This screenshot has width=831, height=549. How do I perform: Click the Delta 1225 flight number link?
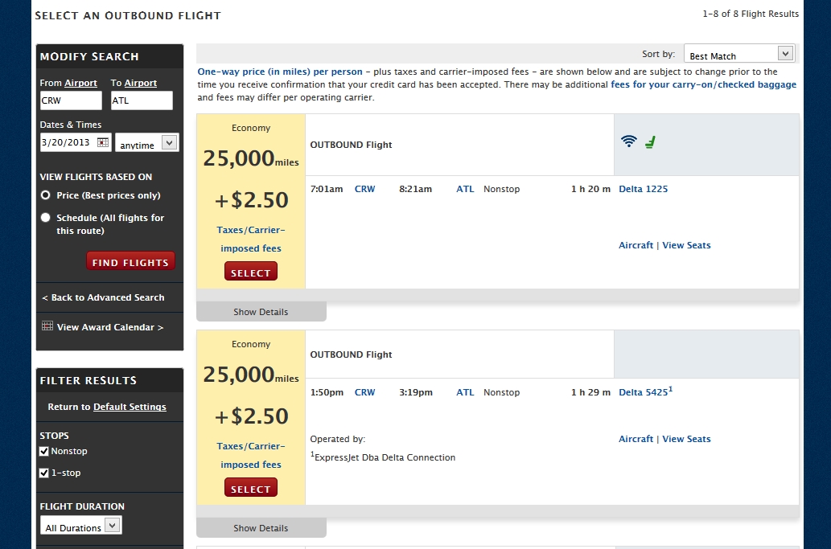pyautogui.click(x=643, y=189)
